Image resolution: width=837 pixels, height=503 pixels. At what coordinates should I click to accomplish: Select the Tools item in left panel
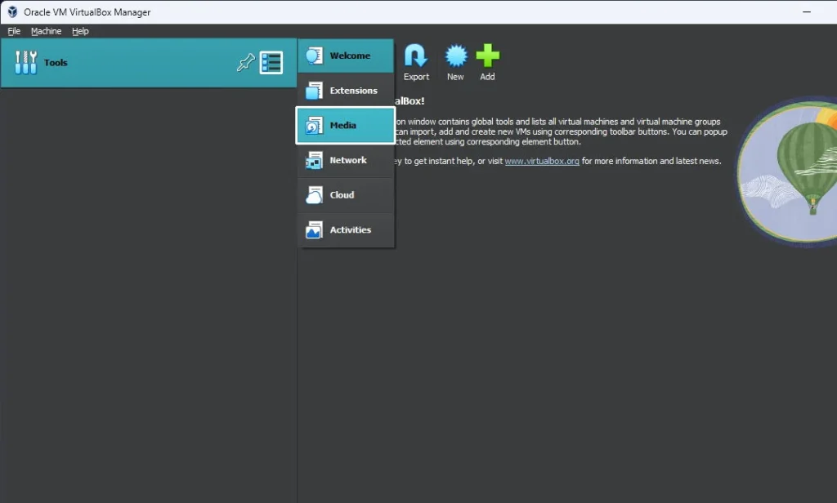tap(149, 62)
